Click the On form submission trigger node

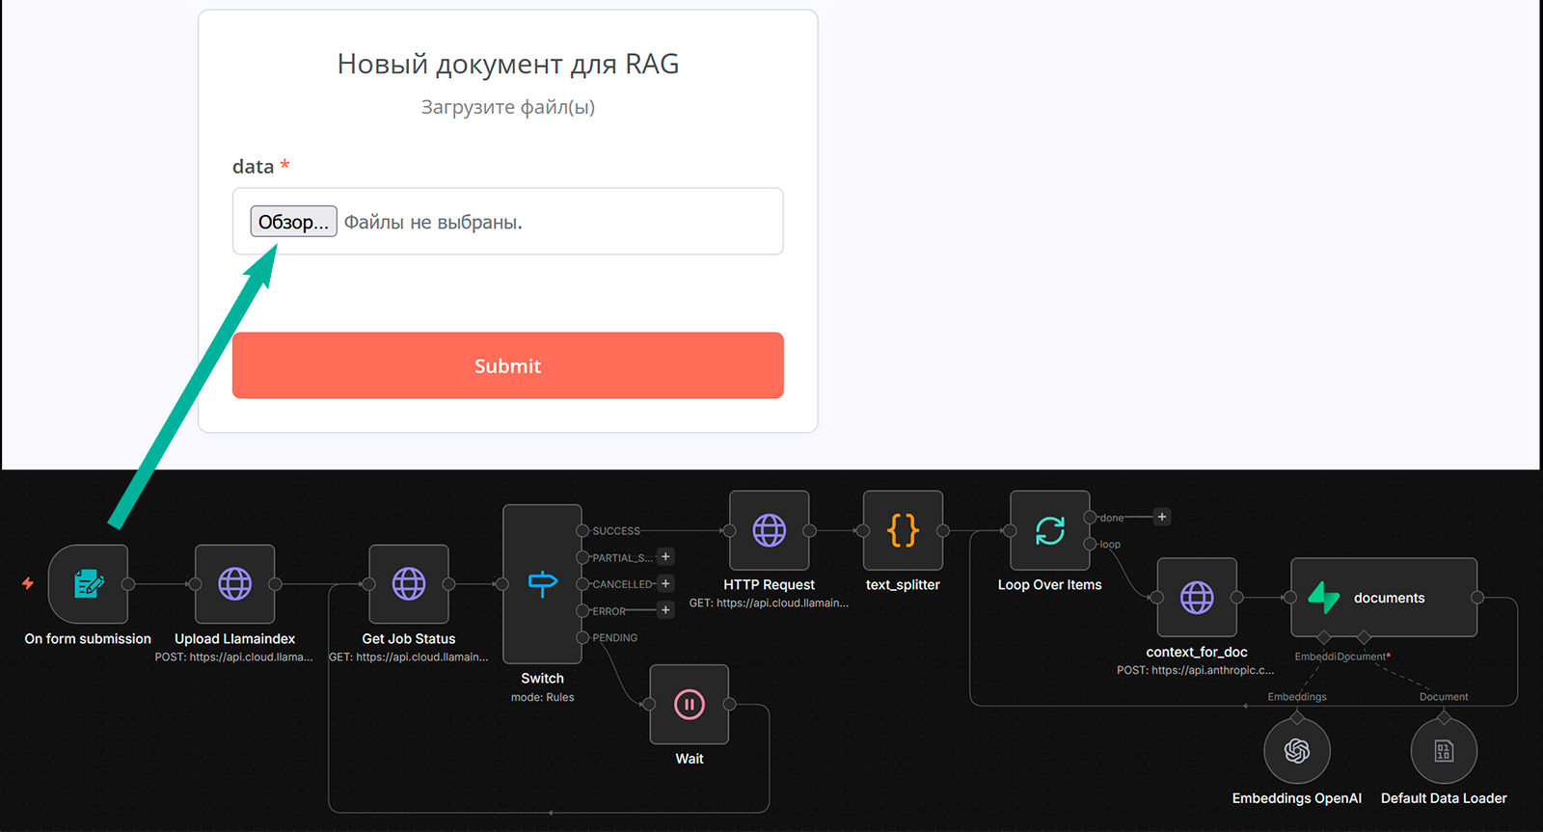(x=88, y=584)
